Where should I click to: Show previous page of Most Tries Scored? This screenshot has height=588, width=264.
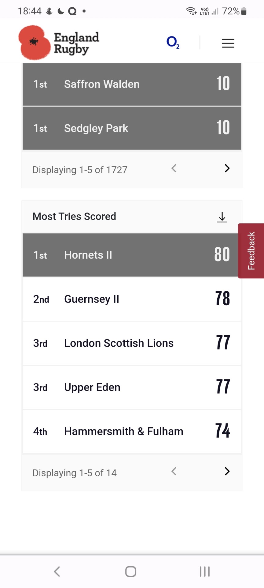pos(174,471)
